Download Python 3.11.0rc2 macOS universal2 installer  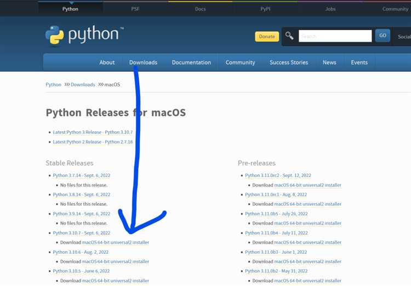click(x=308, y=185)
